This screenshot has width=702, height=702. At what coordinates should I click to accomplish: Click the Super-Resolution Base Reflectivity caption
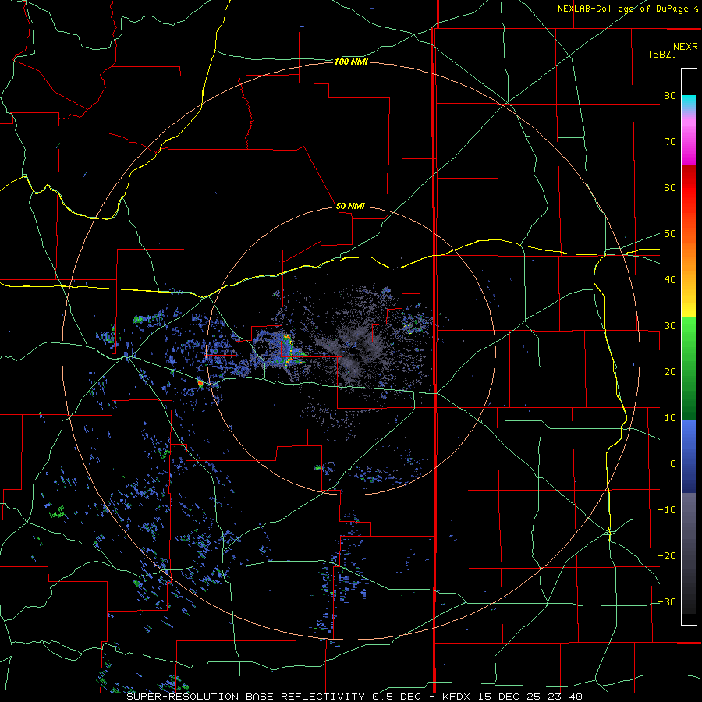pos(246,697)
